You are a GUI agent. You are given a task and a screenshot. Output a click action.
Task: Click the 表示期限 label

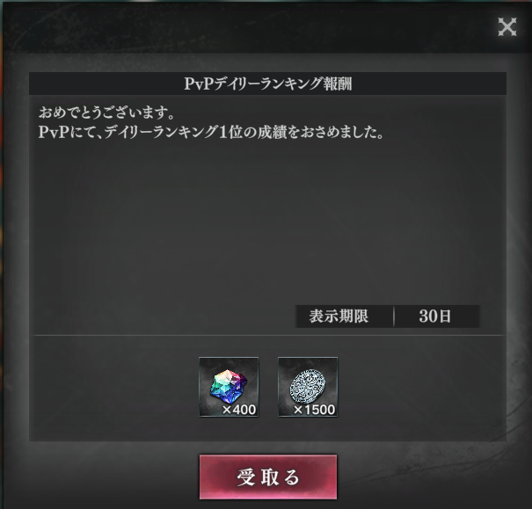click(339, 316)
